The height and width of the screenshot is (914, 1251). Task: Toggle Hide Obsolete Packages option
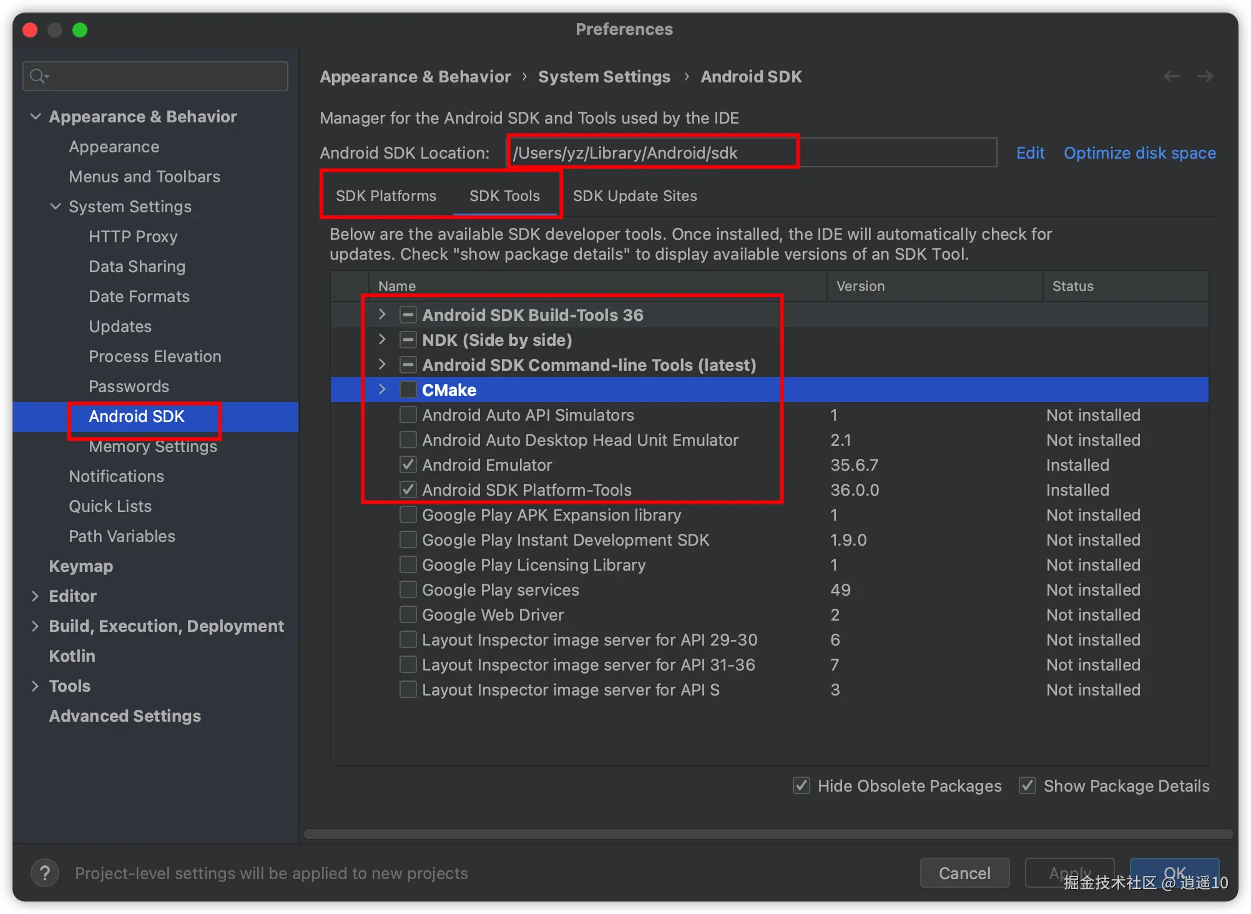802,785
